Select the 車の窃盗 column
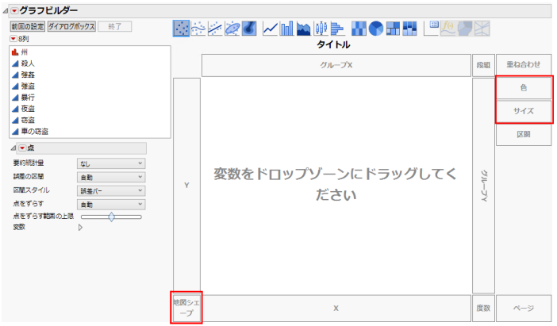This screenshot has height=326, width=557. pos(34,132)
